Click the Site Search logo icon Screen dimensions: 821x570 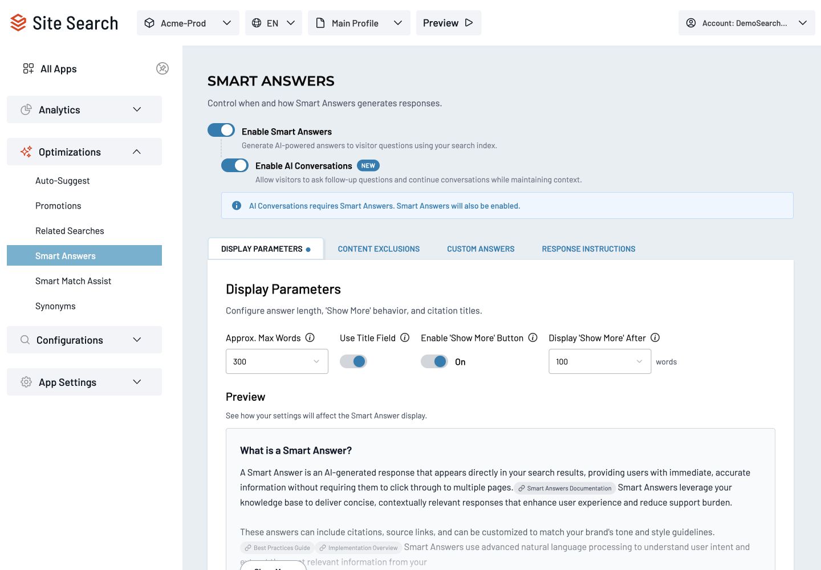pos(18,23)
